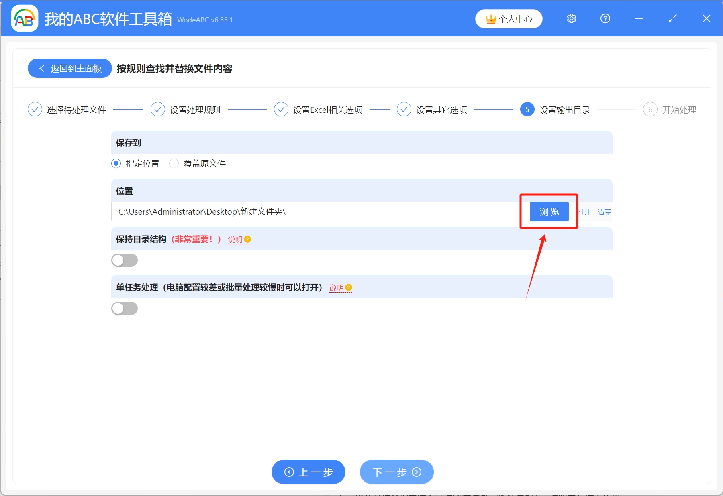Click the checkmark icon of step 选择待处理文件
723x496 pixels.
pyautogui.click(x=35, y=109)
